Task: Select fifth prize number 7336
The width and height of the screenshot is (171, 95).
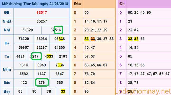Action: pyautogui.click(x=60, y=65)
